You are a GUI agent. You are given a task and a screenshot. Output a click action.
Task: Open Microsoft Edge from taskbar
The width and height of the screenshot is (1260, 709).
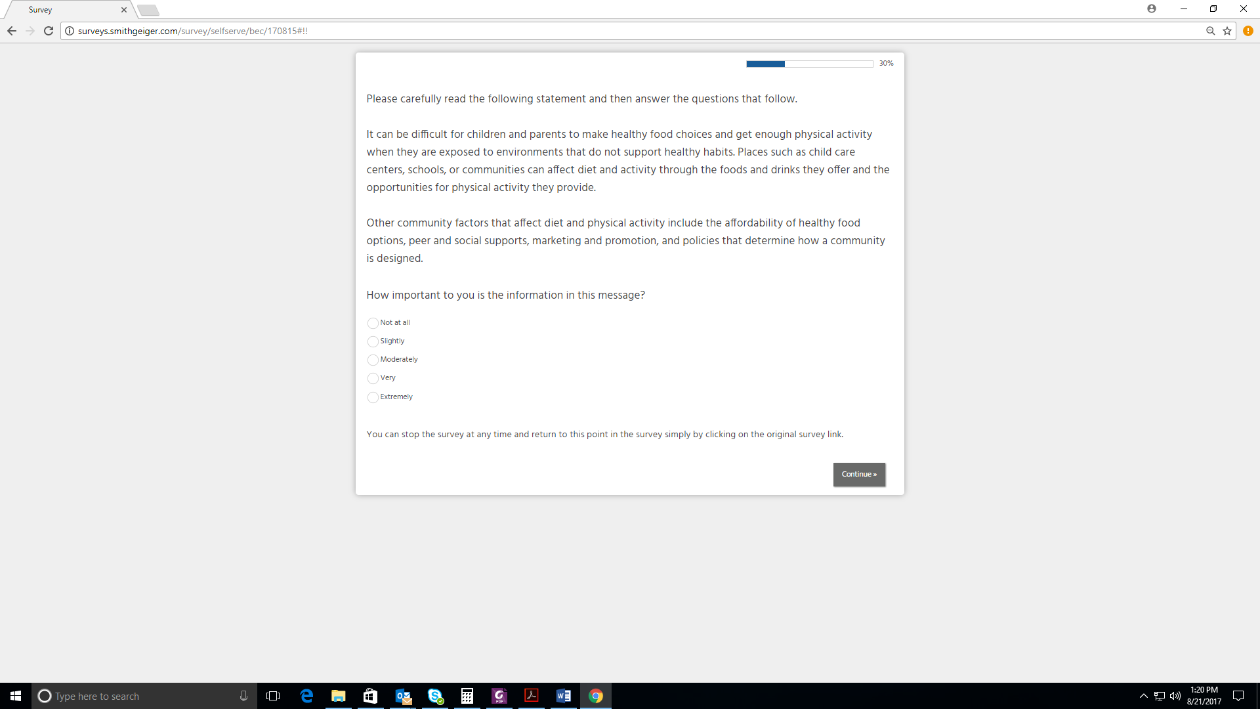(306, 696)
